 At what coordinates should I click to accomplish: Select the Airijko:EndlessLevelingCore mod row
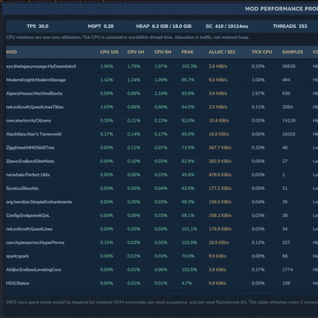coord(162,270)
